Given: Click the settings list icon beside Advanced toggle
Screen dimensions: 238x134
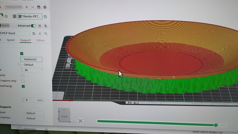Looking at the screenshot, I should pyautogui.click(x=39, y=26).
